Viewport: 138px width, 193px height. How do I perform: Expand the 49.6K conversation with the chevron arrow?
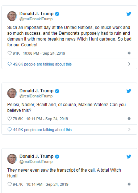[129, 64]
